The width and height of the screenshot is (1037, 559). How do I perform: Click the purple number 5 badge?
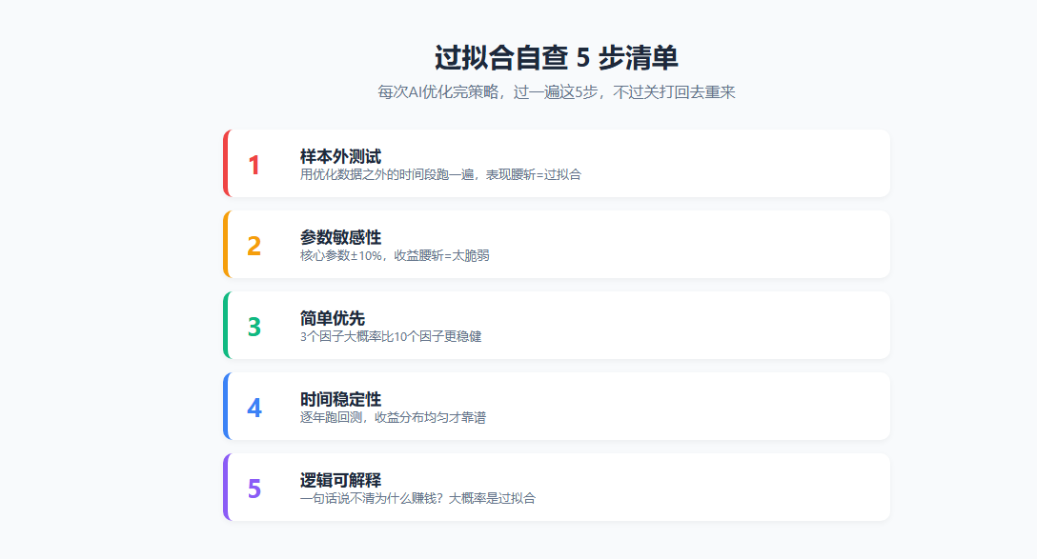tap(254, 489)
